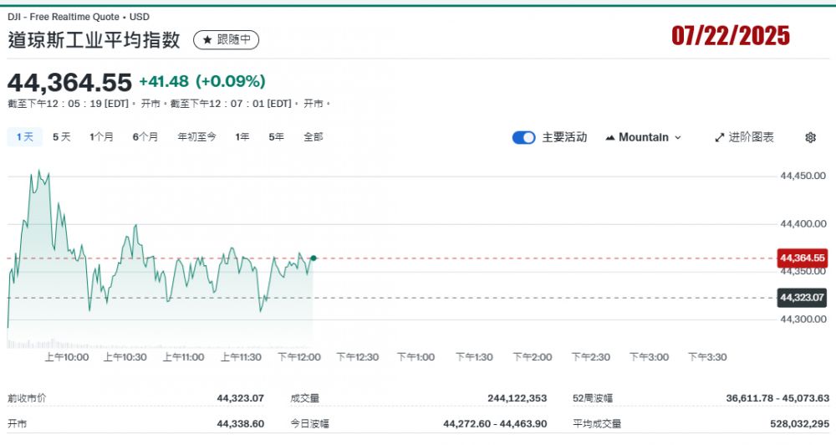Select the 1天 time range tab
Screen dimensions: 836x445
pyautogui.click(x=24, y=137)
